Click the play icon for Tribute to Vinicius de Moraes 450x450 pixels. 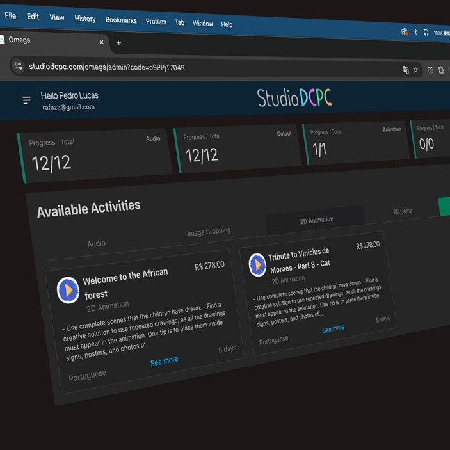coord(257,264)
